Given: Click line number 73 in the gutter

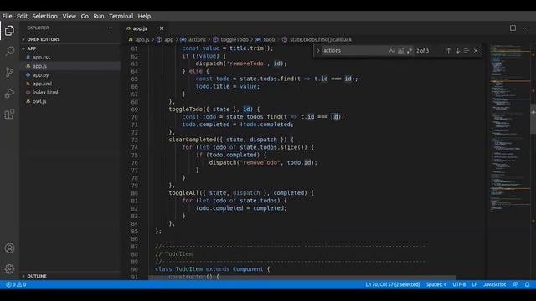Looking at the screenshot, I should pos(134,140).
